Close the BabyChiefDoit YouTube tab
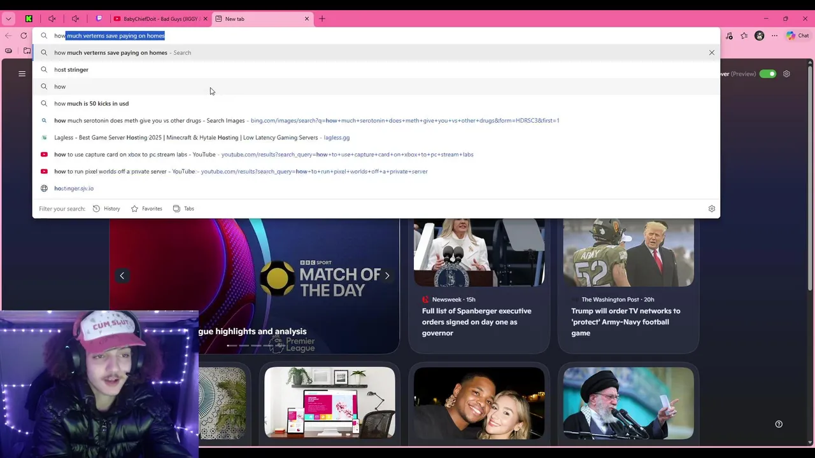The height and width of the screenshot is (458, 815). 205,18
